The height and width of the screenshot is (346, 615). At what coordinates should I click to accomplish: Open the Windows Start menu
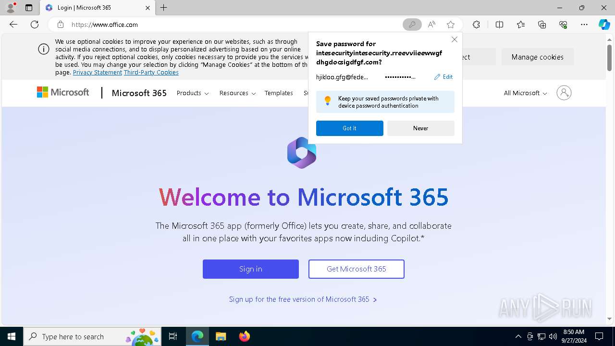[x=12, y=336]
